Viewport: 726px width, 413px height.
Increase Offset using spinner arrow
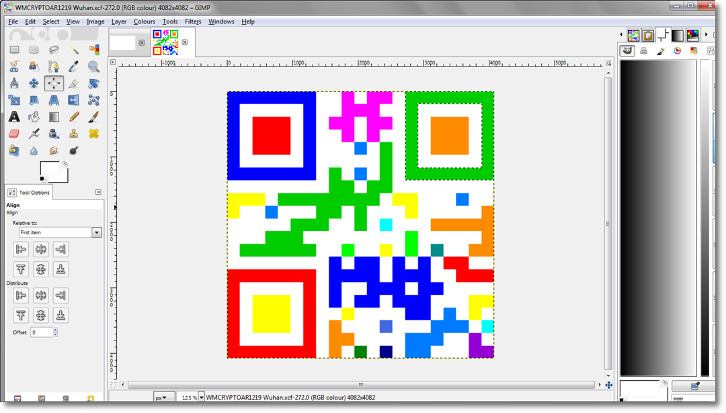[x=56, y=330]
